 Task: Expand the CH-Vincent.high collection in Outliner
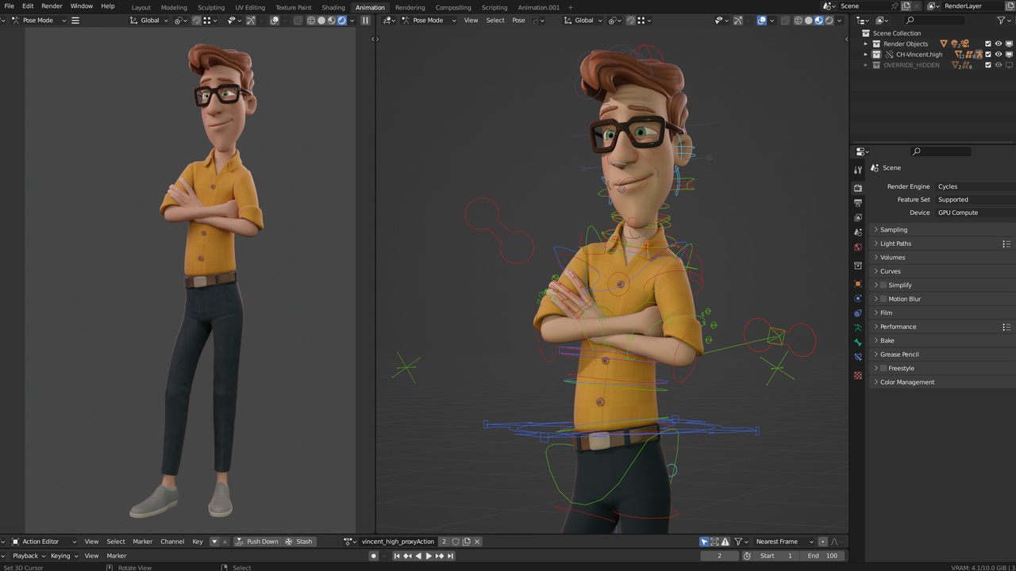click(x=865, y=54)
